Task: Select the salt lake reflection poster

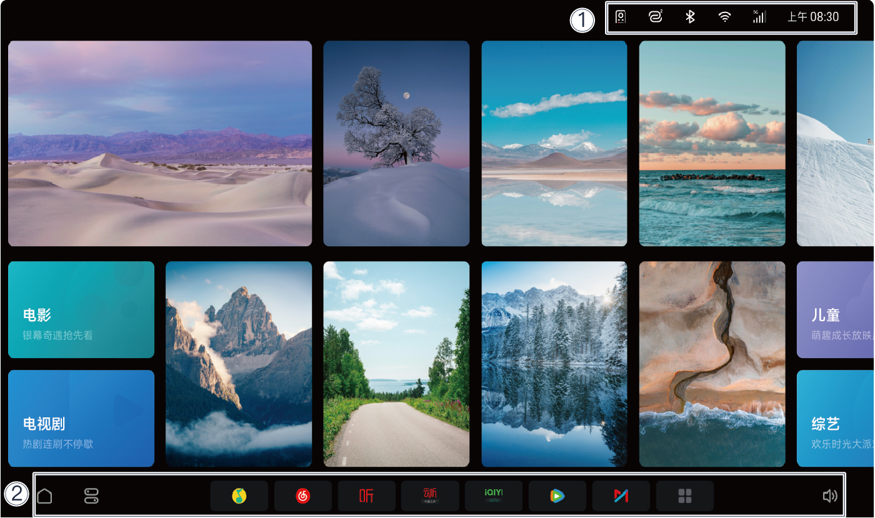Action: [554, 143]
